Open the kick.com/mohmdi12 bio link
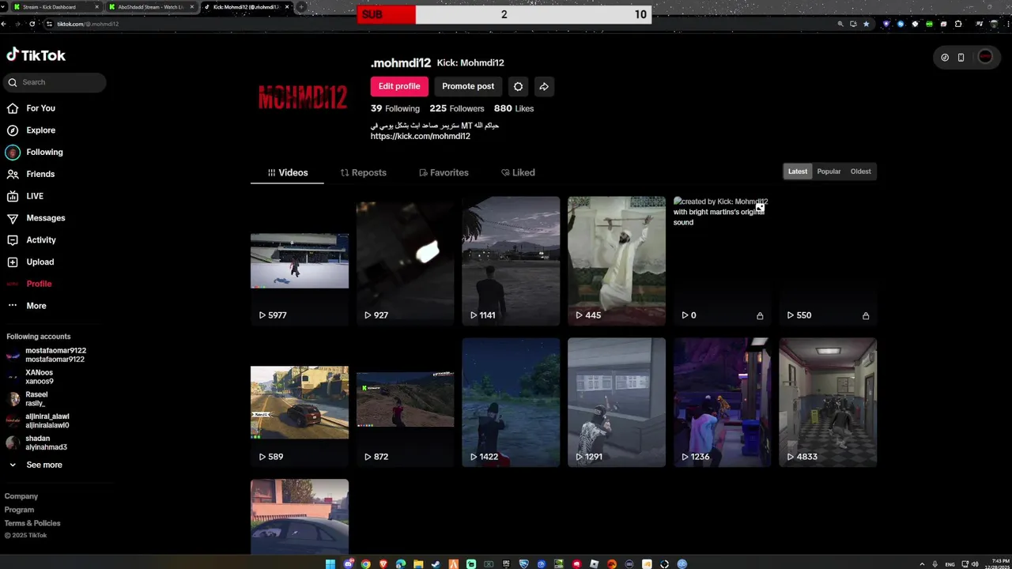Image resolution: width=1012 pixels, height=569 pixels. click(421, 136)
